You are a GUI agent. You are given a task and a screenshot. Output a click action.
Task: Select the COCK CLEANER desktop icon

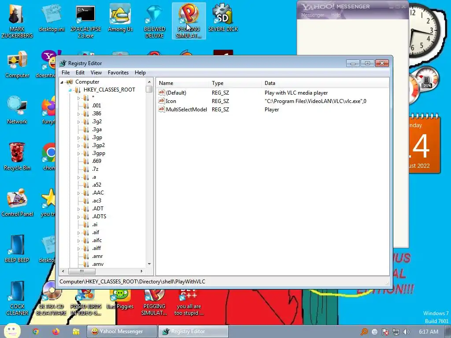tap(17, 298)
